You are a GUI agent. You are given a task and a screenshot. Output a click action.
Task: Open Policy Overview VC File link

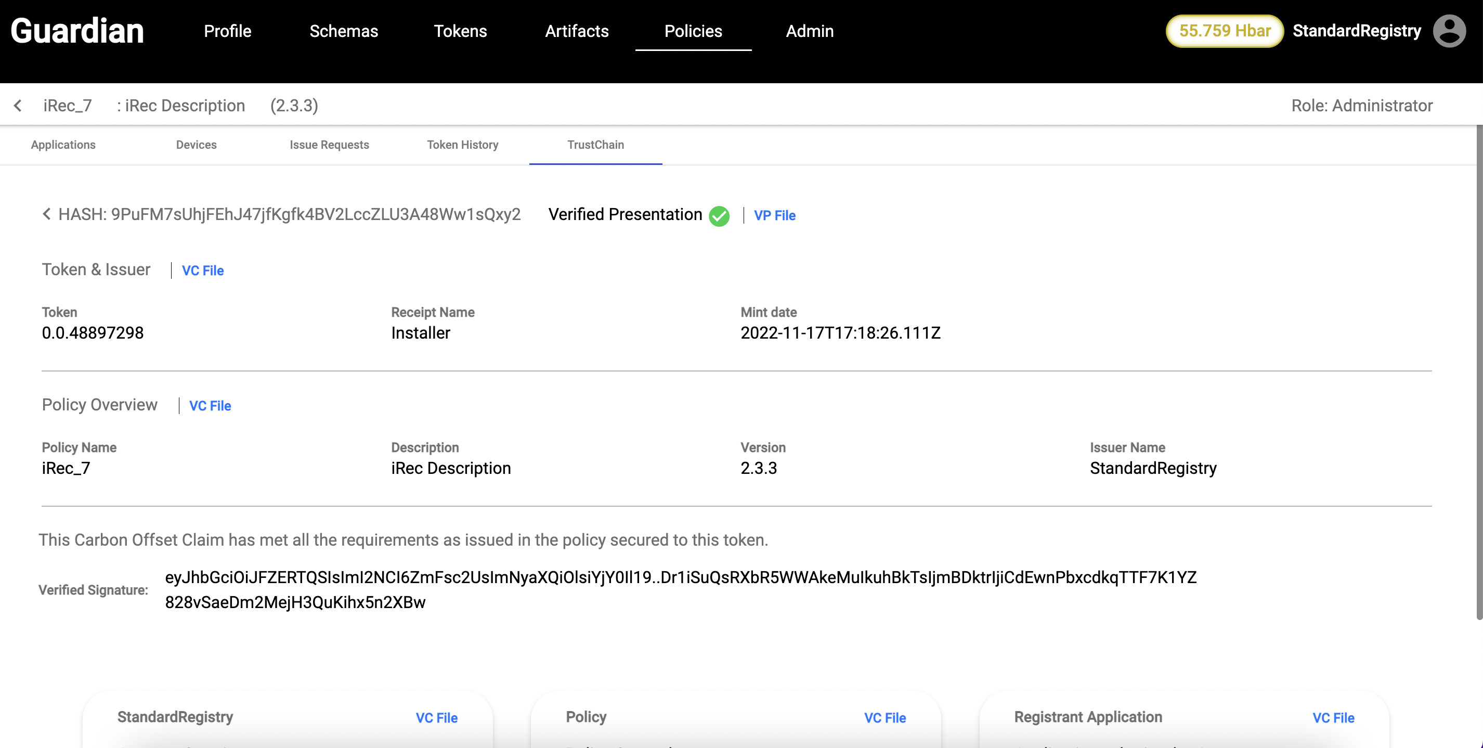210,406
